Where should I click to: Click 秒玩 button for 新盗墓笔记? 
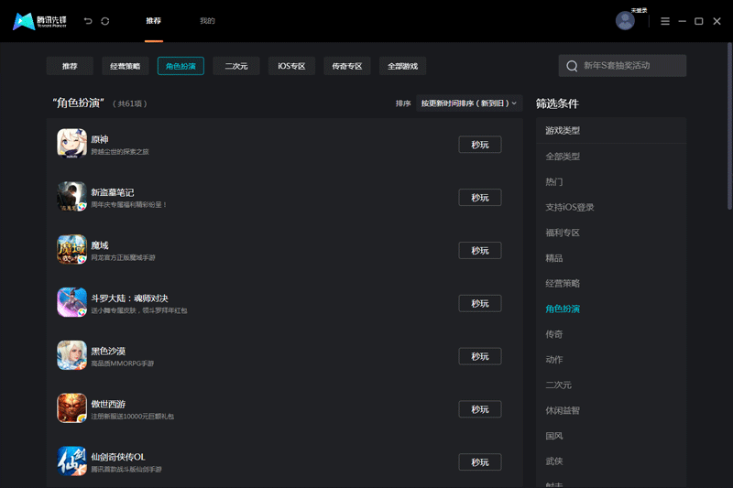(x=479, y=198)
